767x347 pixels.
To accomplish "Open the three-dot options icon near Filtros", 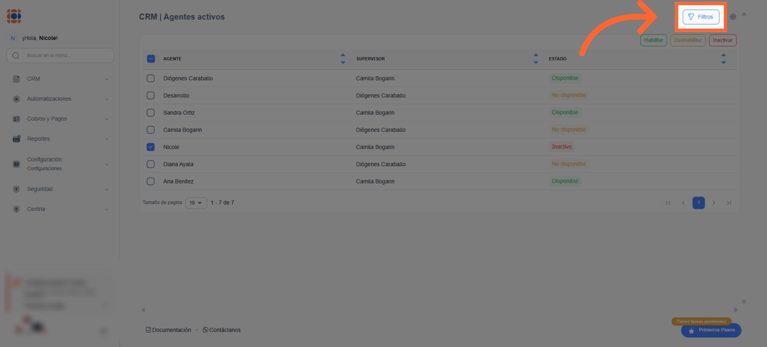I will click(x=733, y=17).
